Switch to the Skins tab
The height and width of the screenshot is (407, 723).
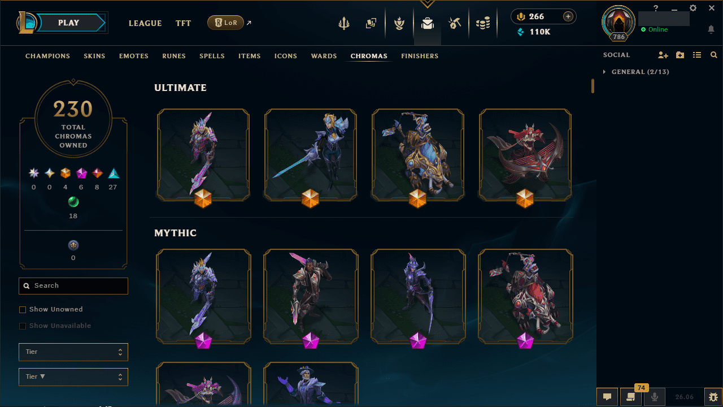(94, 56)
